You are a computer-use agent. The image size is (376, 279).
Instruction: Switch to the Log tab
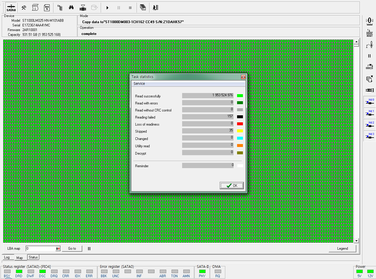tap(7, 257)
